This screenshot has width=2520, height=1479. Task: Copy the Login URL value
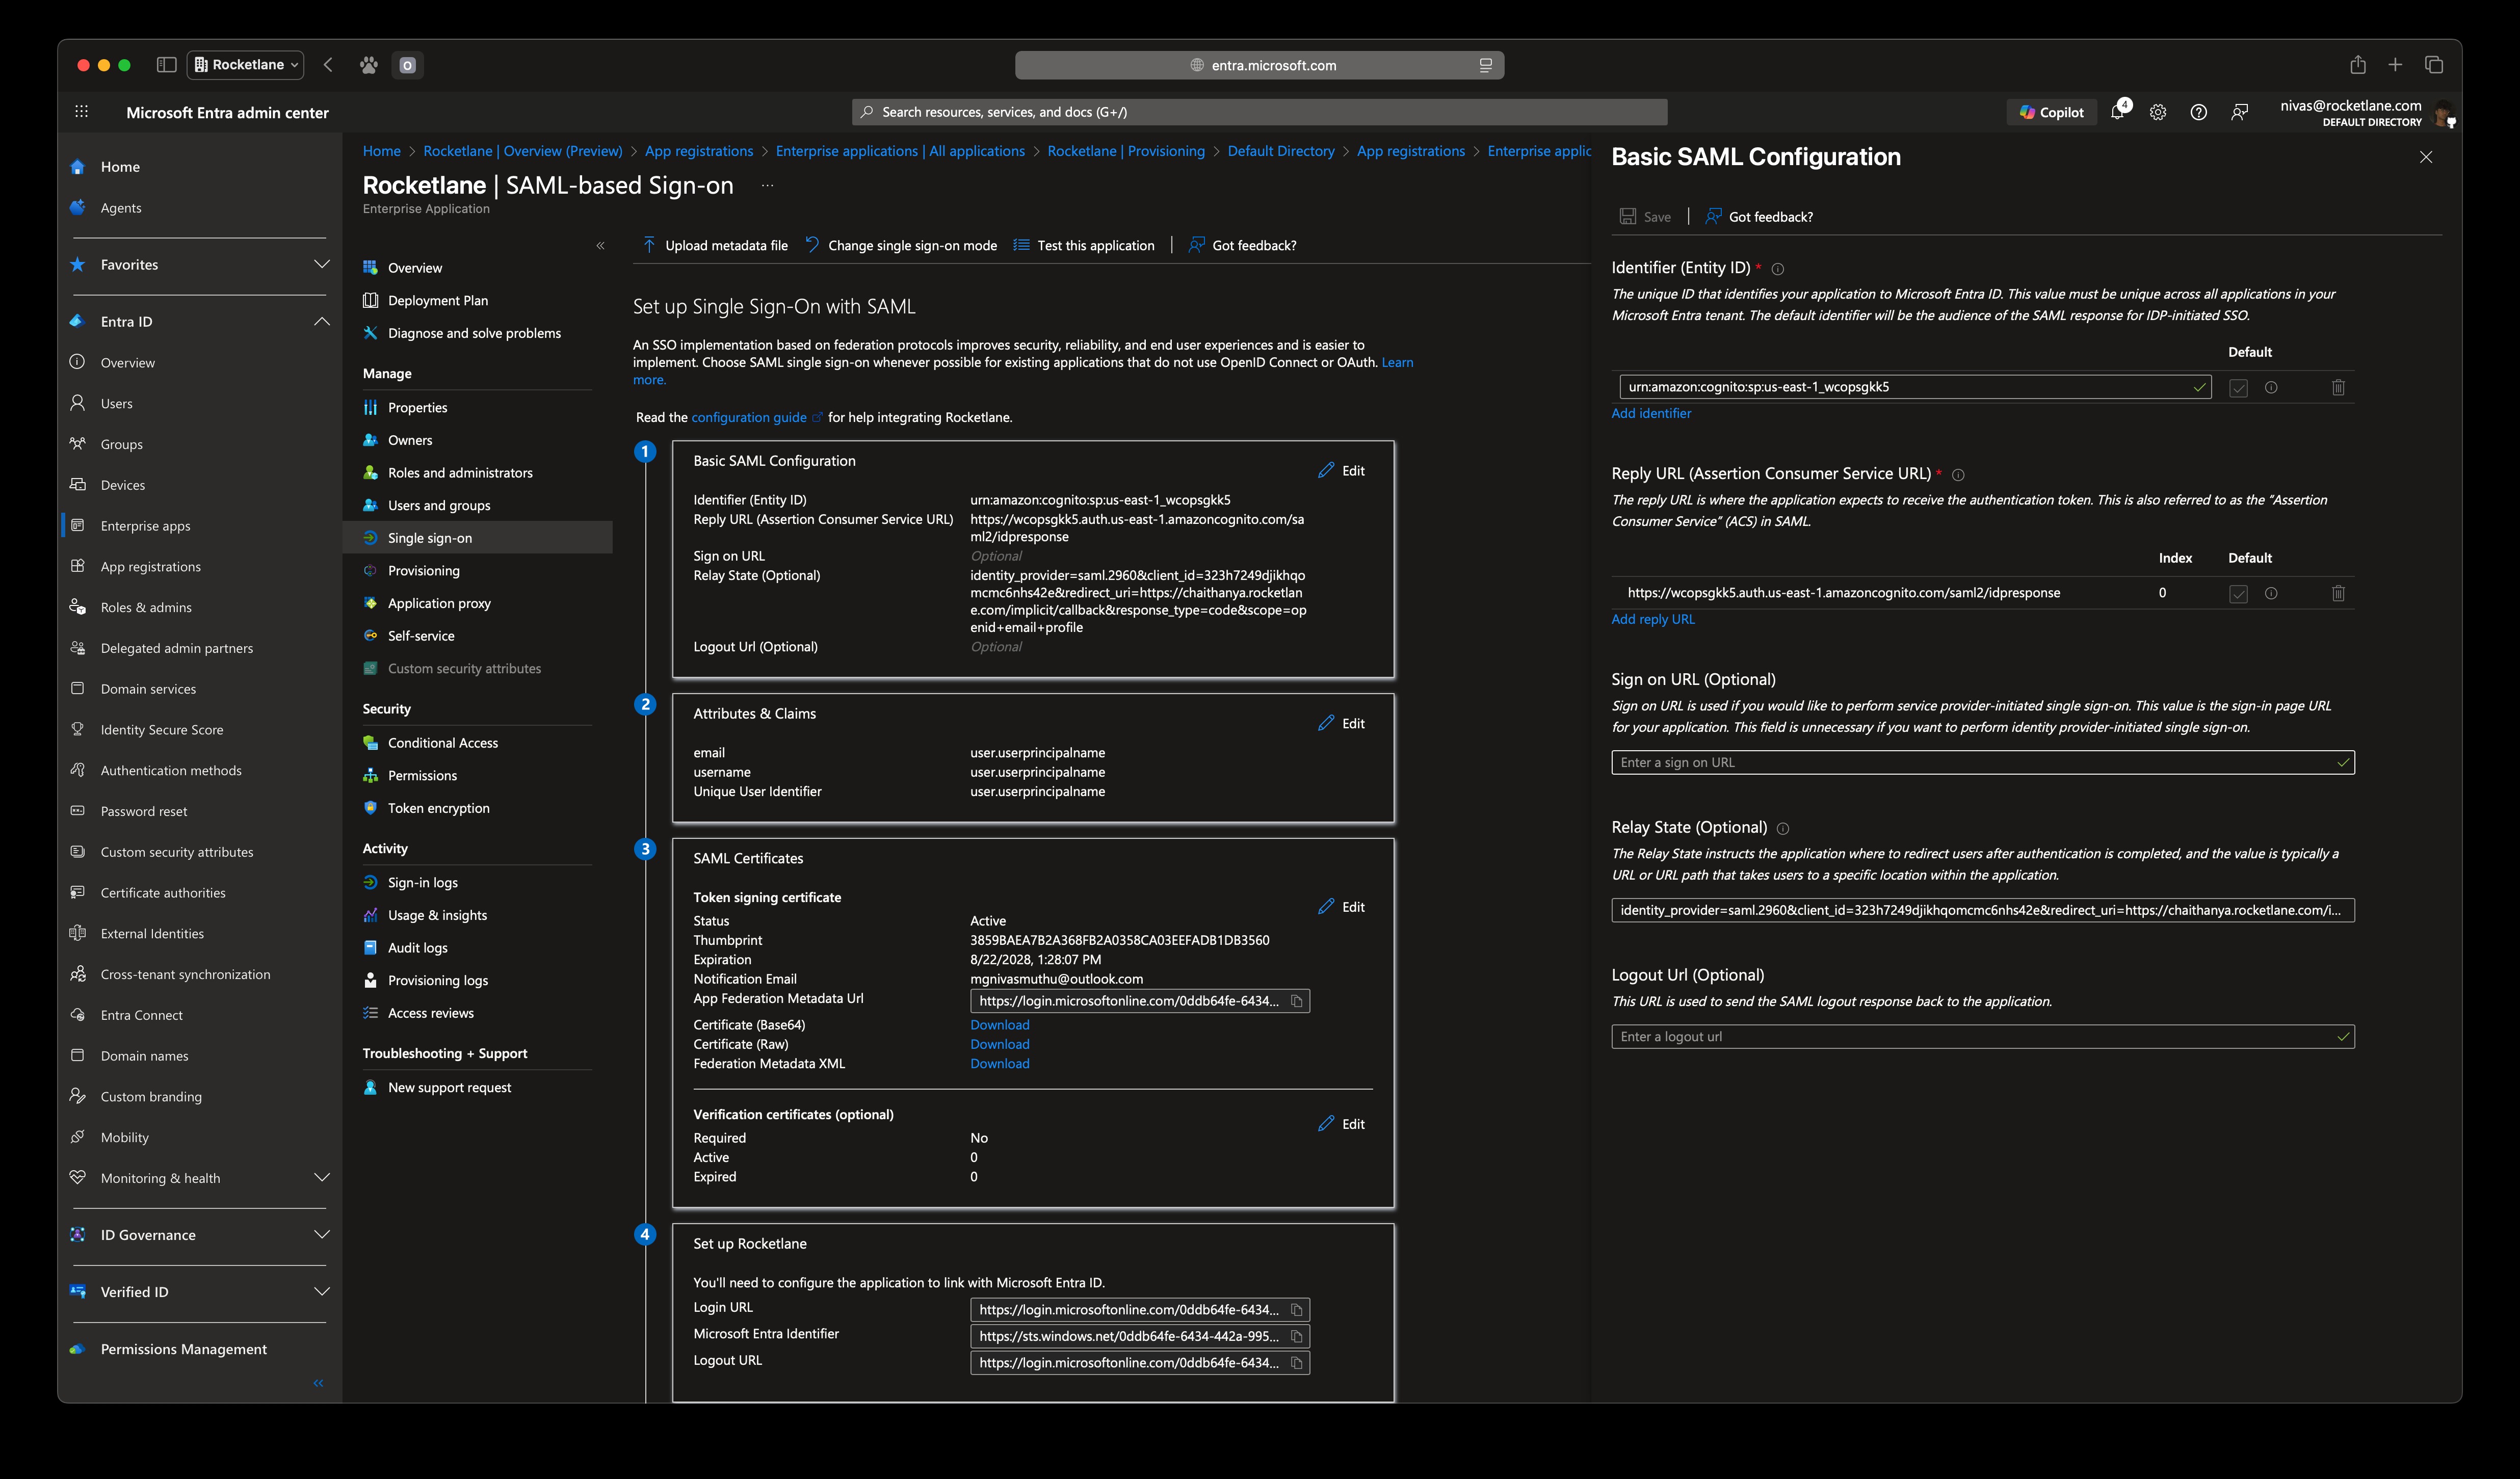click(1296, 1310)
